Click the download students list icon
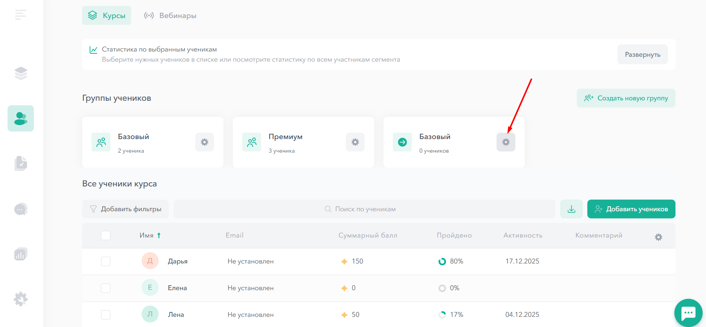Viewport: 706px width, 327px height. coord(571,209)
